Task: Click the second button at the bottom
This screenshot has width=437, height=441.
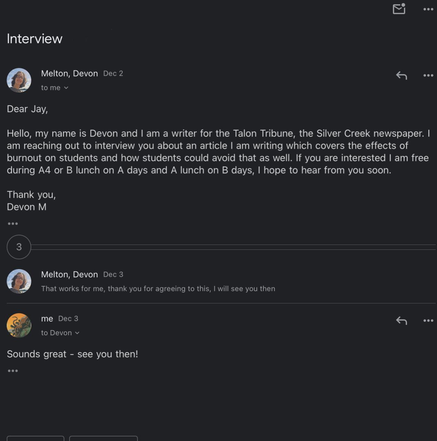Action: coord(103,438)
